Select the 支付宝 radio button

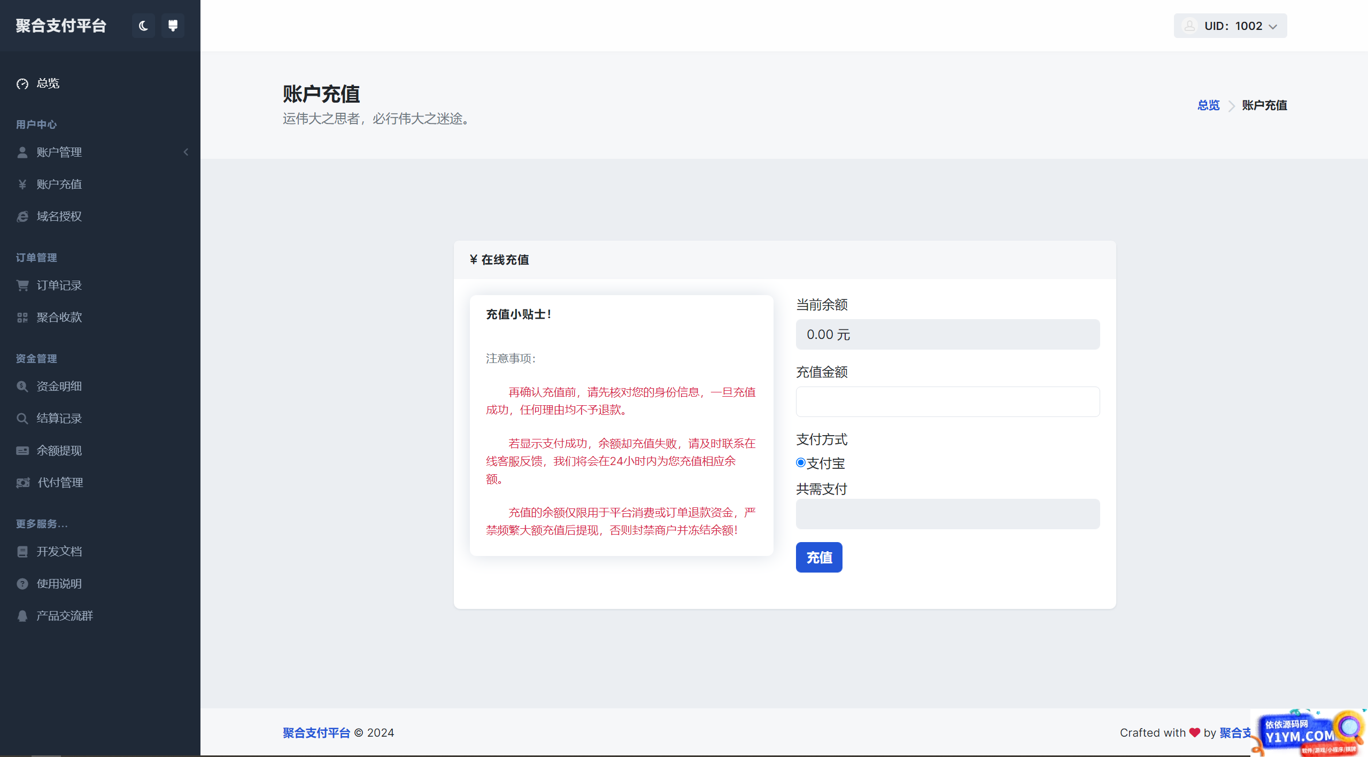[x=800, y=462]
